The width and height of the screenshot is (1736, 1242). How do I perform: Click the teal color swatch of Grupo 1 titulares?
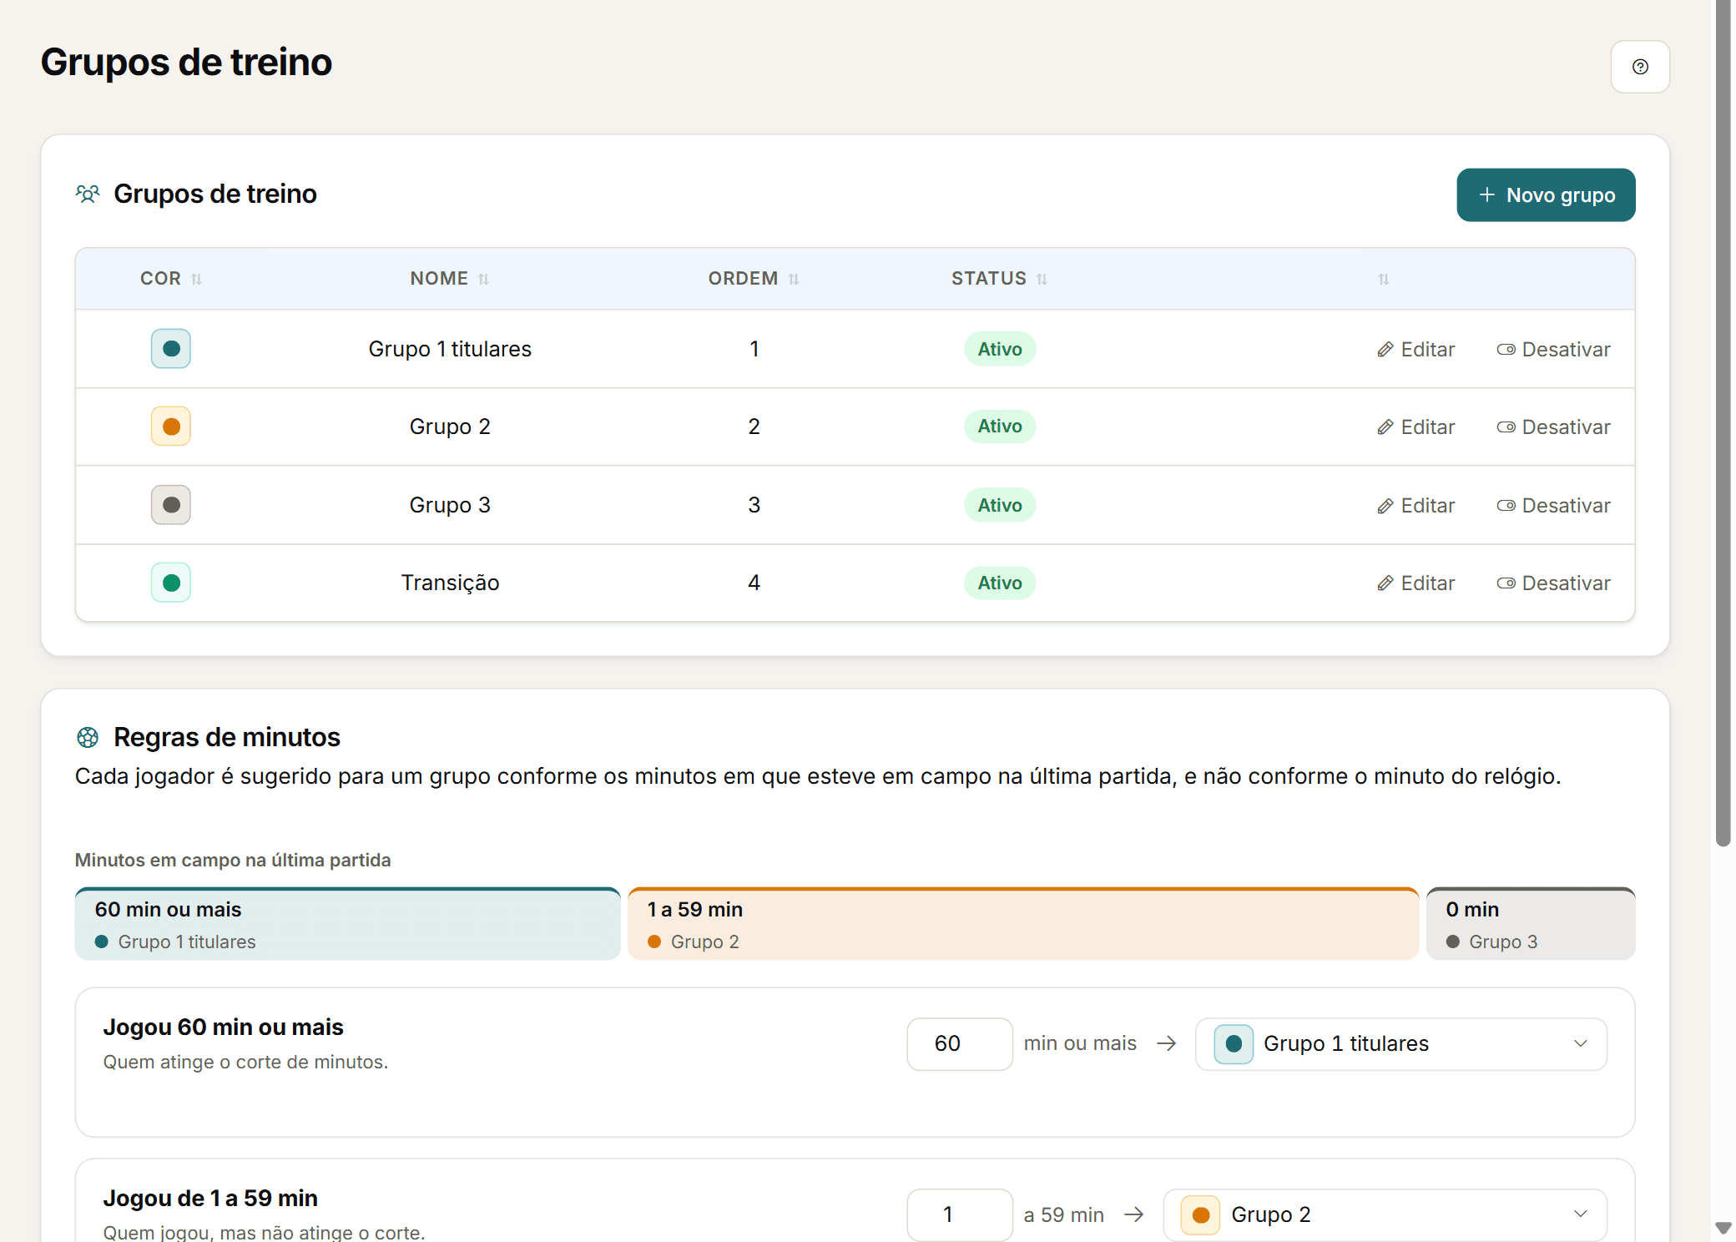(x=171, y=349)
